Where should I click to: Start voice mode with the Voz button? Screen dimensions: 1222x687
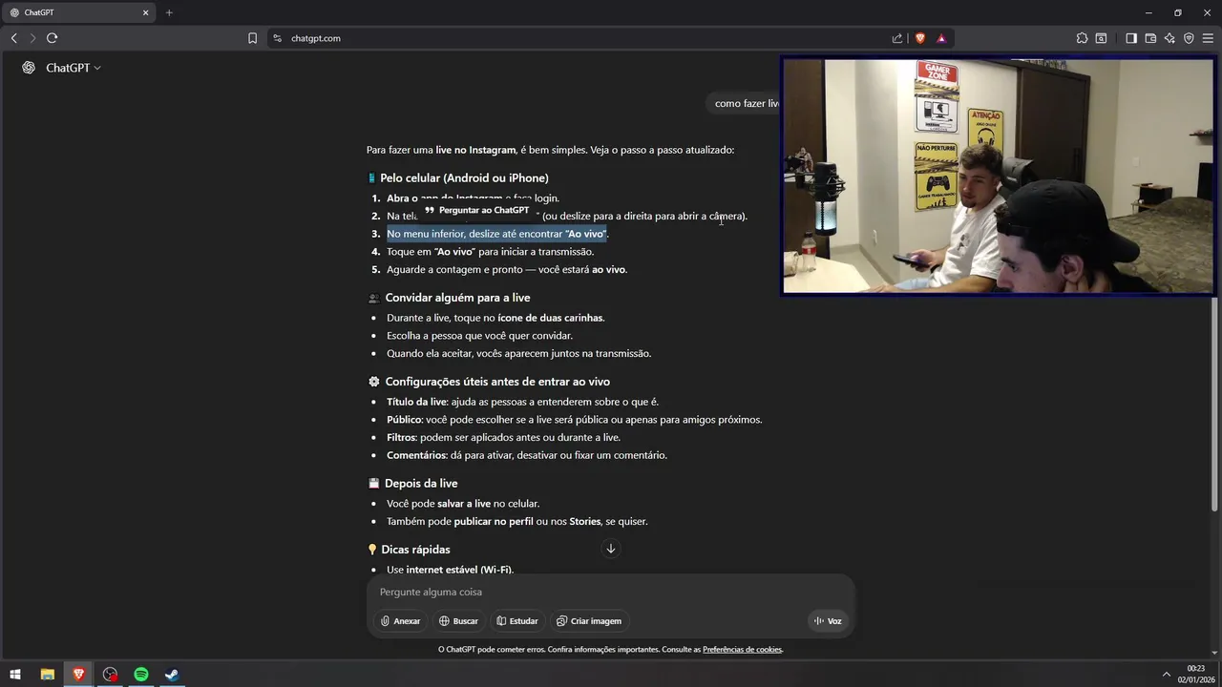pos(828,621)
